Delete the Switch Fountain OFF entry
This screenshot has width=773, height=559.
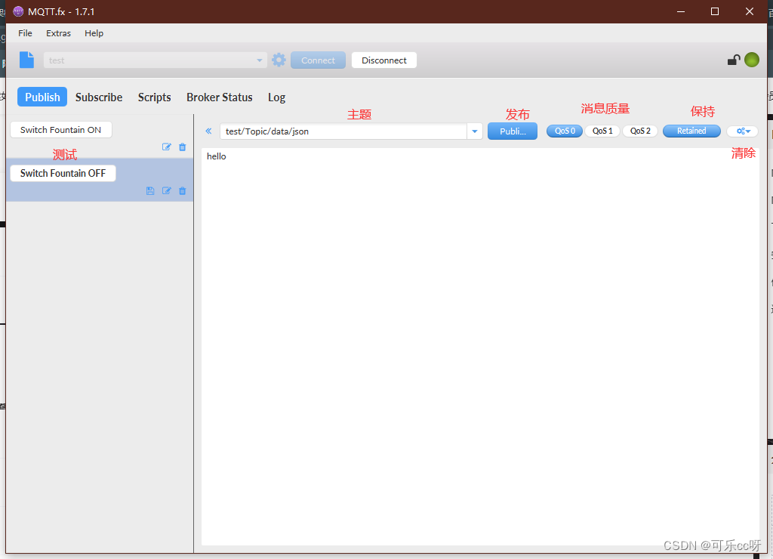[183, 191]
